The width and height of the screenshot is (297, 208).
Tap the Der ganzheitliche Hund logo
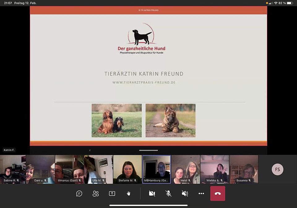[x=141, y=38]
